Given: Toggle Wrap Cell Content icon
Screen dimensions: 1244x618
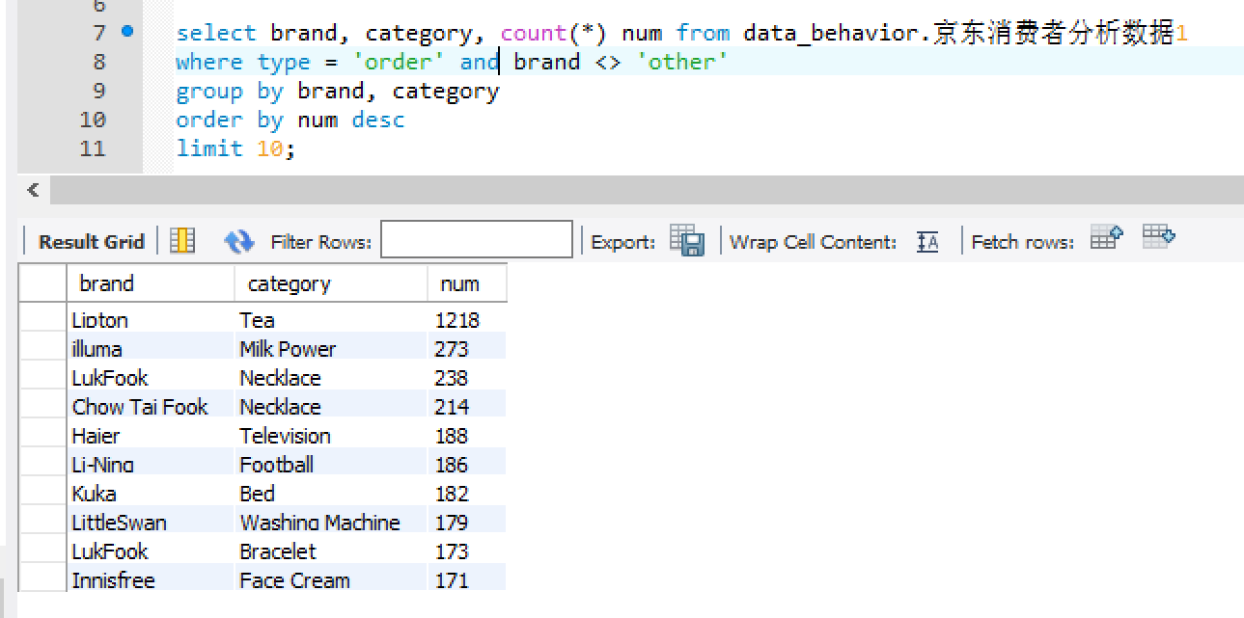Looking at the screenshot, I should point(927,242).
